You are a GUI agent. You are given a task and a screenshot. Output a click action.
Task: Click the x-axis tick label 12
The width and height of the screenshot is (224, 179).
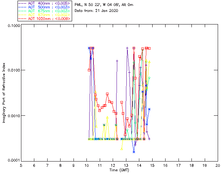[113, 165]
